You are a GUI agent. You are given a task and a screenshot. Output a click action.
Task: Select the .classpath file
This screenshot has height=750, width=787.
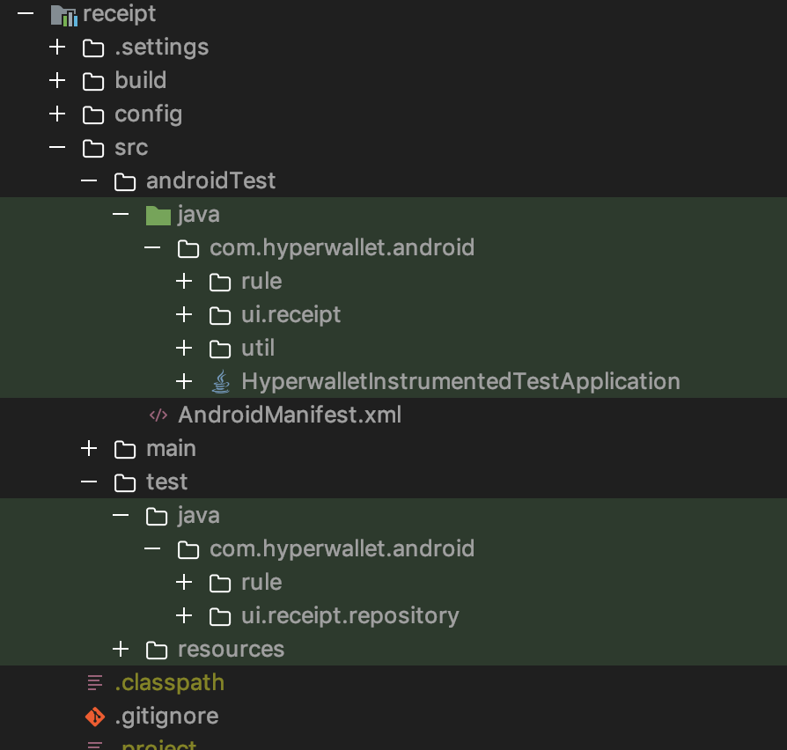coord(167,682)
